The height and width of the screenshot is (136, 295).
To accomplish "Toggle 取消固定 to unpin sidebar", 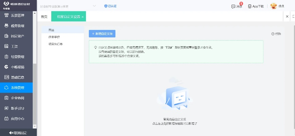I will (x=18, y=133).
